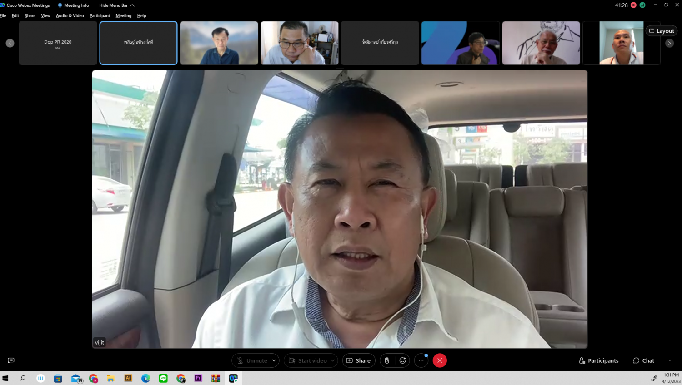Open the reactions smiley icon

click(402, 360)
